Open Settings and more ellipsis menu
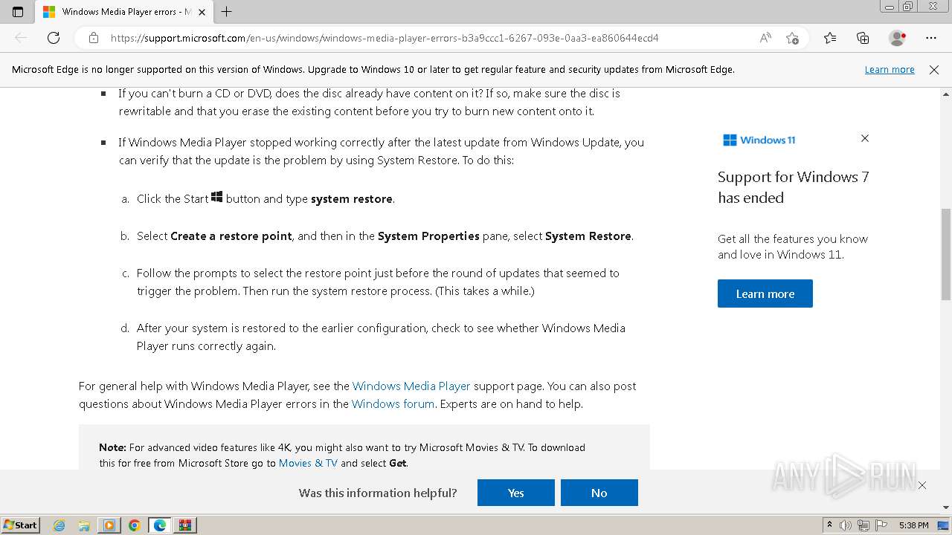Image resolution: width=952 pixels, height=535 pixels. coord(931,38)
